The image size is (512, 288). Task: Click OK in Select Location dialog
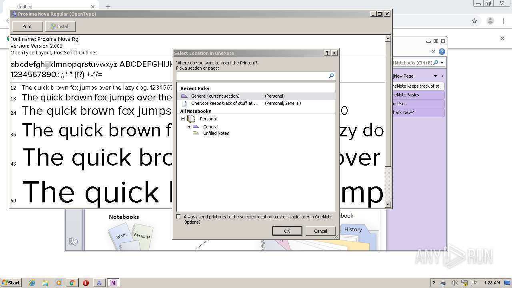pos(287,231)
